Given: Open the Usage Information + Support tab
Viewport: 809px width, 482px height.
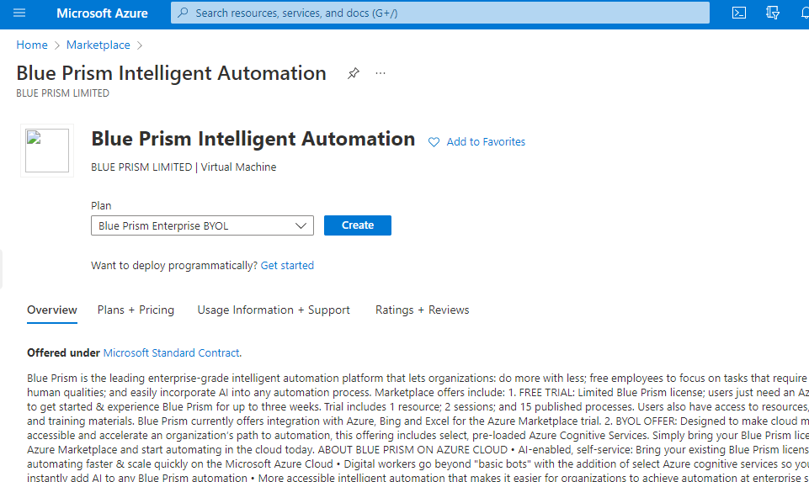Looking at the screenshot, I should pyautogui.click(x=274, y=310).
